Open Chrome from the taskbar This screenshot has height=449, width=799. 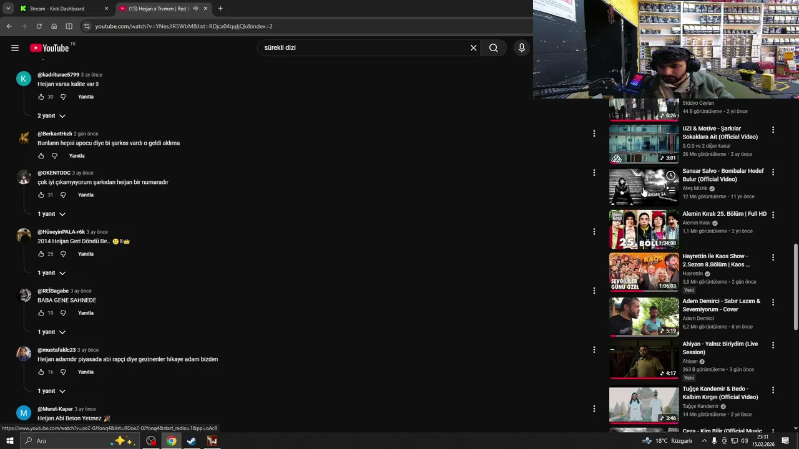[x=171, y=441]
